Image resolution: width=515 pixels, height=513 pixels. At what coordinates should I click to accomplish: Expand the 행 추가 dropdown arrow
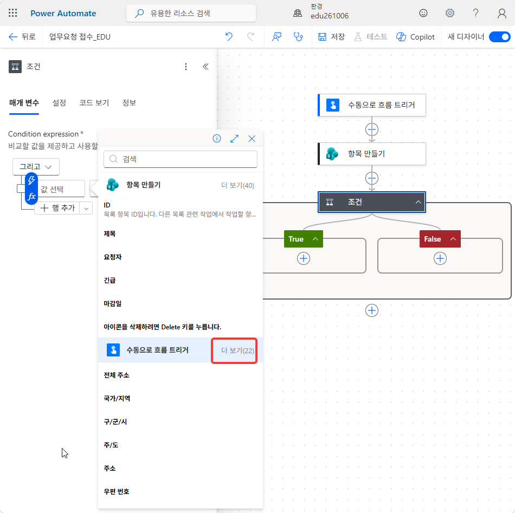coord(86,208)
